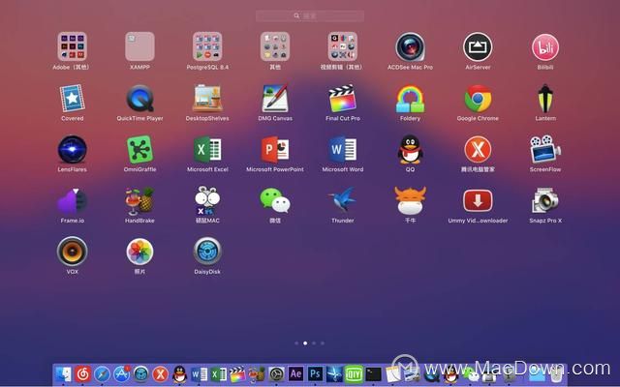The height and width of the screenshot is (387, 620).
Task: Open Snapz Pro X
Action: pyautogui.click(x=545, y=200)
